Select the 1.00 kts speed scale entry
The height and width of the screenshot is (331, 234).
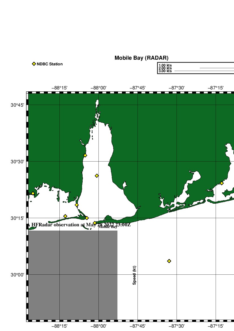tap(165, 66)
